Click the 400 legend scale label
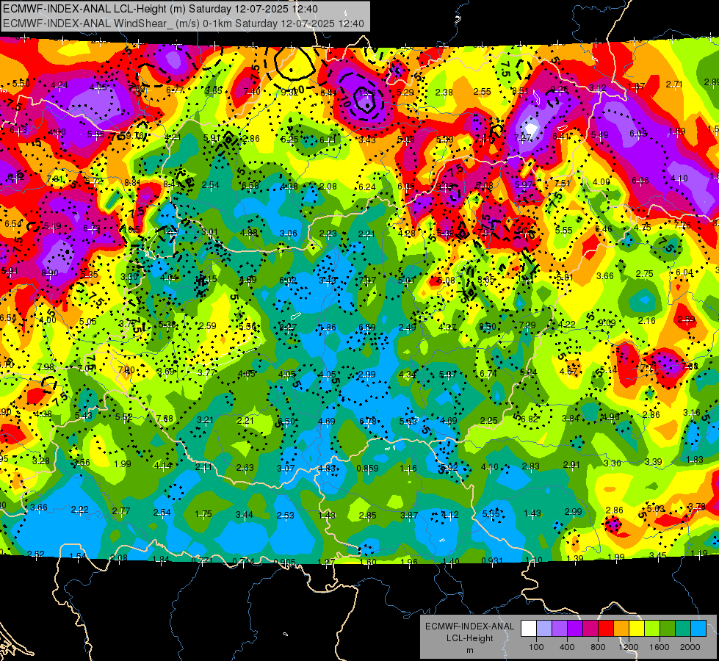Viewport: 719px width, 661px height. 567,647
